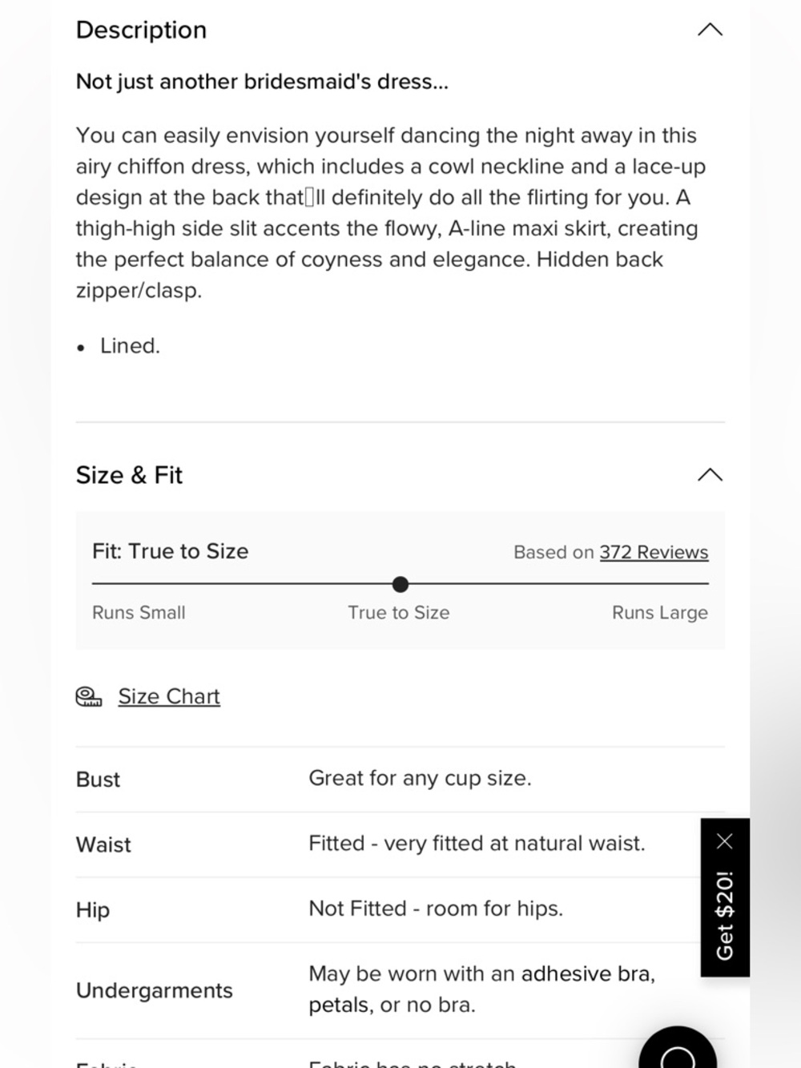Screen dimensions: 801x1068
Task: Click the fit slider dot
Action: coord(400,584)
